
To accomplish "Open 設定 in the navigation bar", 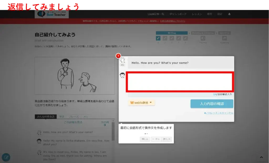I will coord(220,14).
